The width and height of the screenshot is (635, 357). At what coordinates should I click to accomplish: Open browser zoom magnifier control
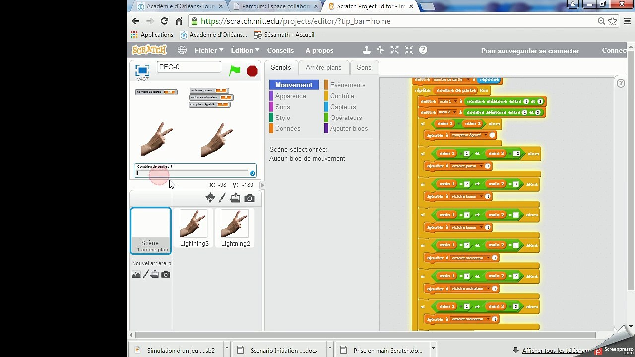tap(601, 21)
